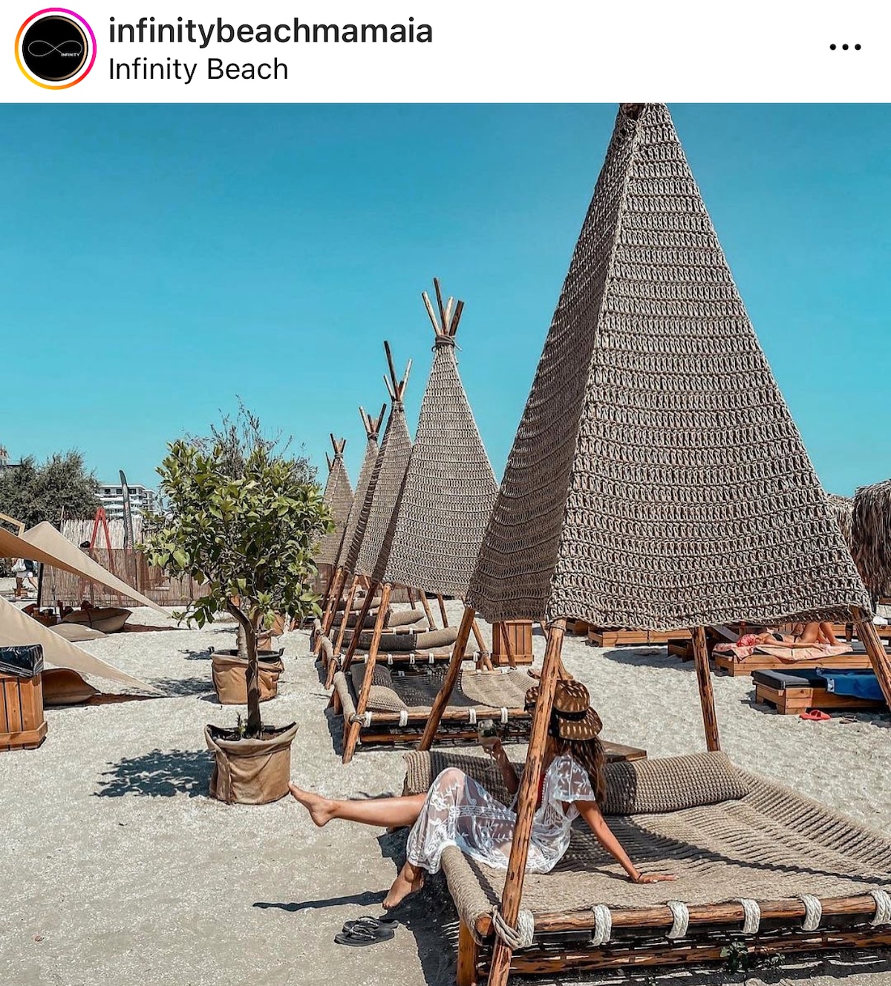
Task: Open the Infinity logo profile avatar
Action: click(55, 49)
